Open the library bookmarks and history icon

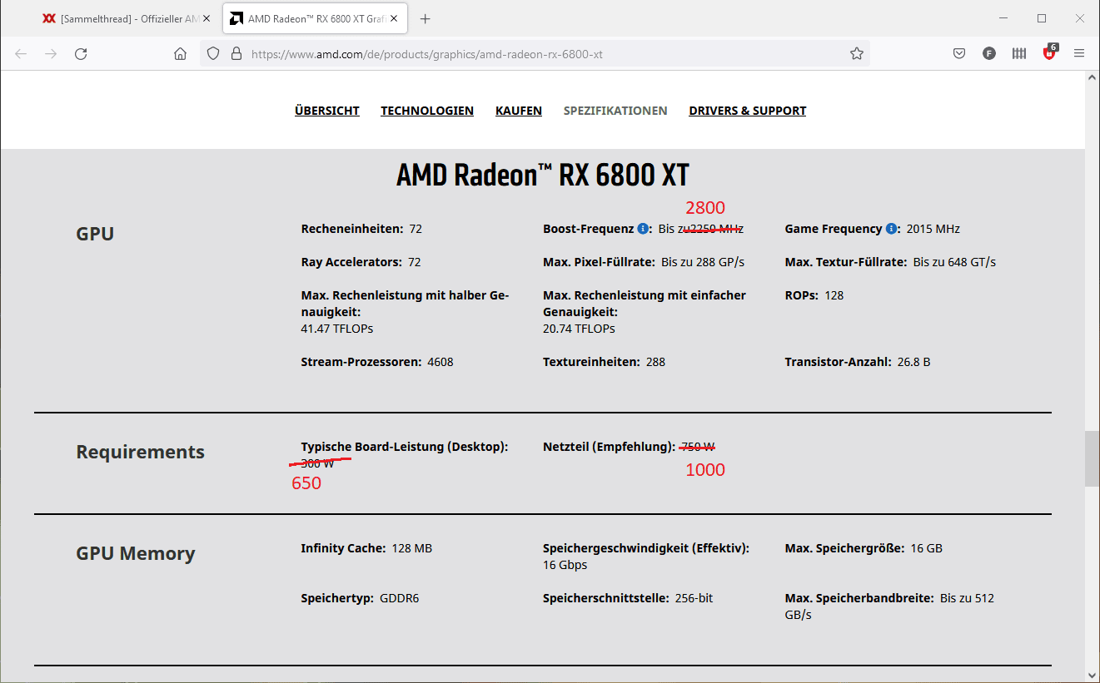click(x=1019, y=53)
